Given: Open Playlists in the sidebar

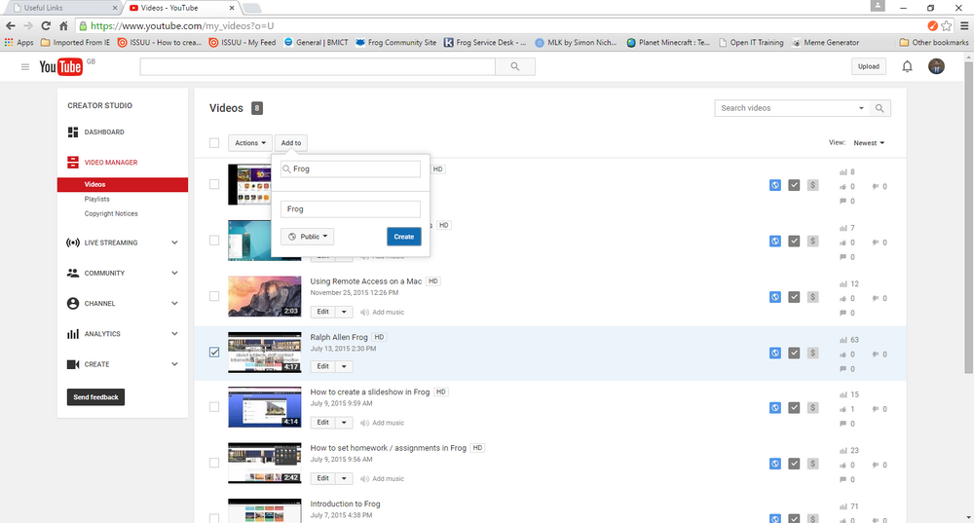Looking at the screenshot, I should 96,199.
